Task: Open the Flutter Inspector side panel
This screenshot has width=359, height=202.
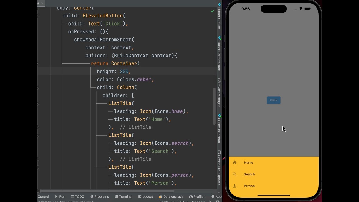Action: [x=219, y=128]
